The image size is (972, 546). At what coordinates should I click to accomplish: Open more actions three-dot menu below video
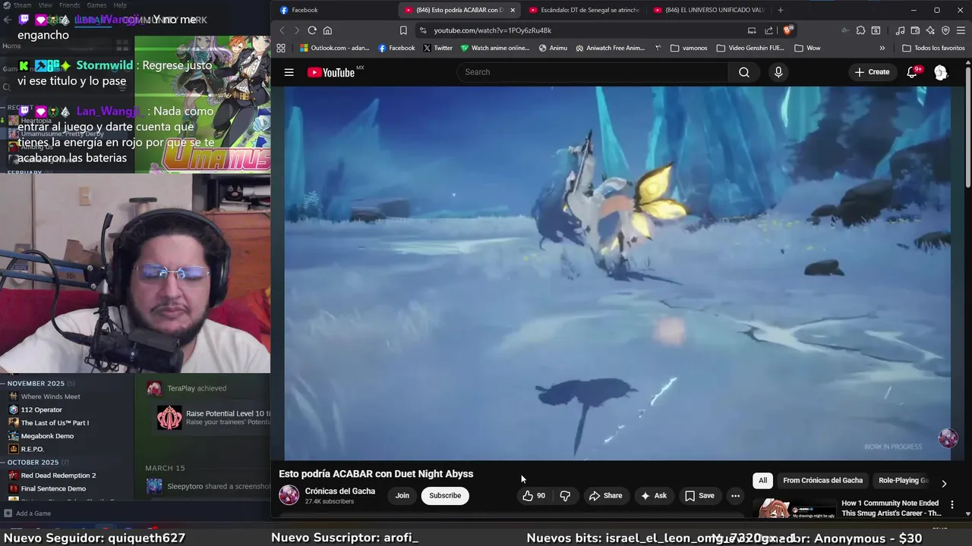(x=734, y=496)
